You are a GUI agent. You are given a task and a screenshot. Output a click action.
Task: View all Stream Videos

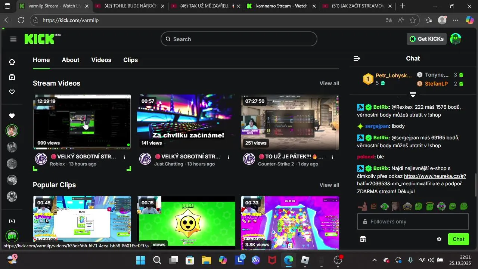coord(329,83)
